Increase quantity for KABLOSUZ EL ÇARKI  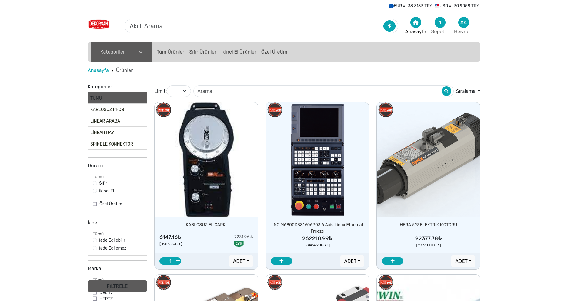point(178,261)
